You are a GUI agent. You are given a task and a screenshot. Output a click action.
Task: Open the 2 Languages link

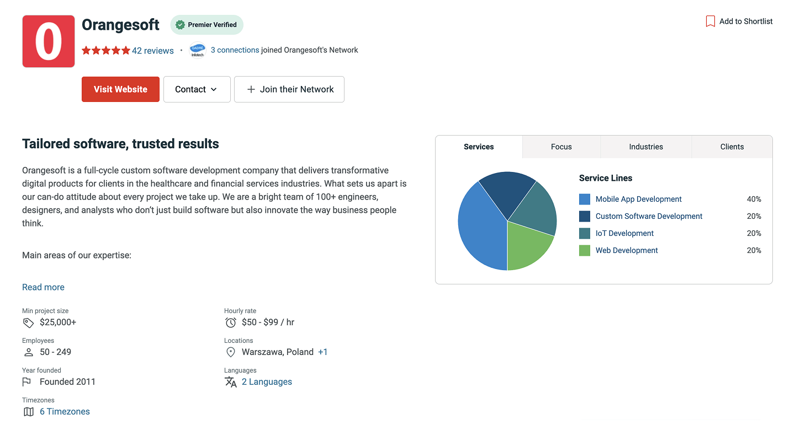click(x=267, y=382)
